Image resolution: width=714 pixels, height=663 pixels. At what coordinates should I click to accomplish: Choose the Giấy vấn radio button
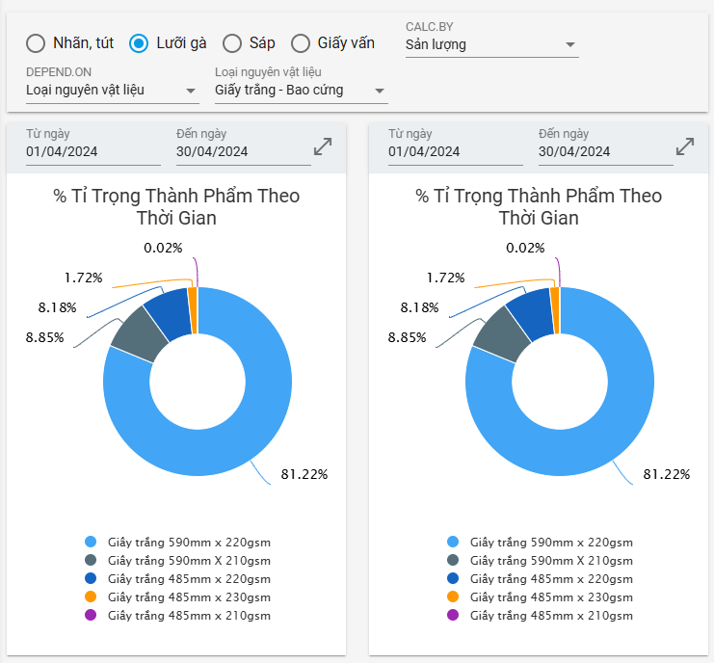click(x=301, y=43)
